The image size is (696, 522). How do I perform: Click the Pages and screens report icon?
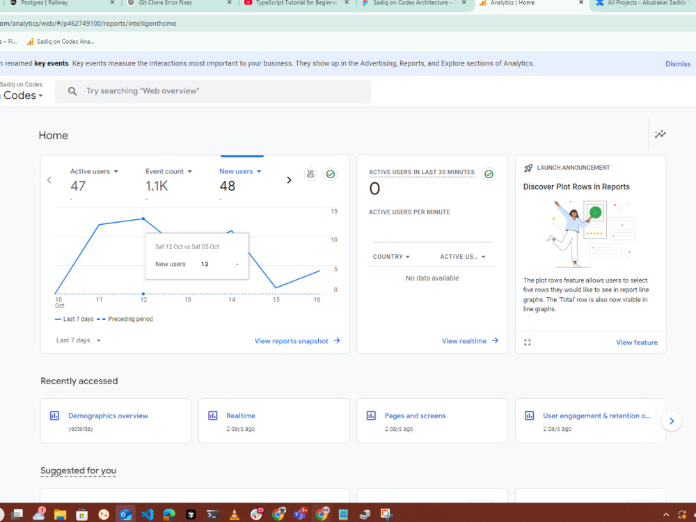371,416
